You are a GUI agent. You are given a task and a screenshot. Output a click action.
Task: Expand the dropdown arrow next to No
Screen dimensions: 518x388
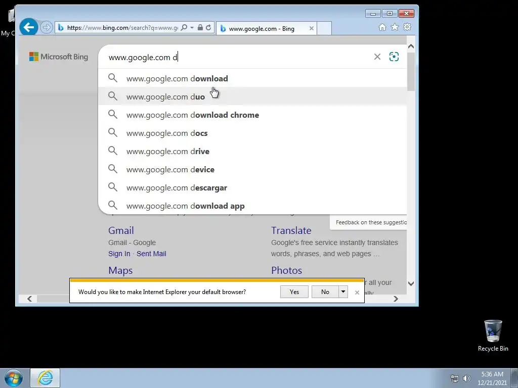tap(343, 292)
